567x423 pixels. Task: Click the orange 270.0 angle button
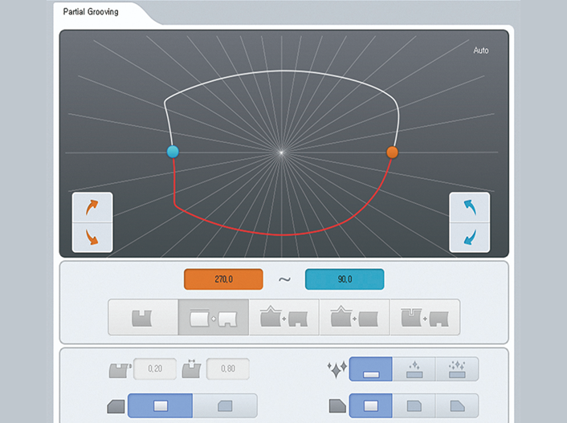point(223,279)
